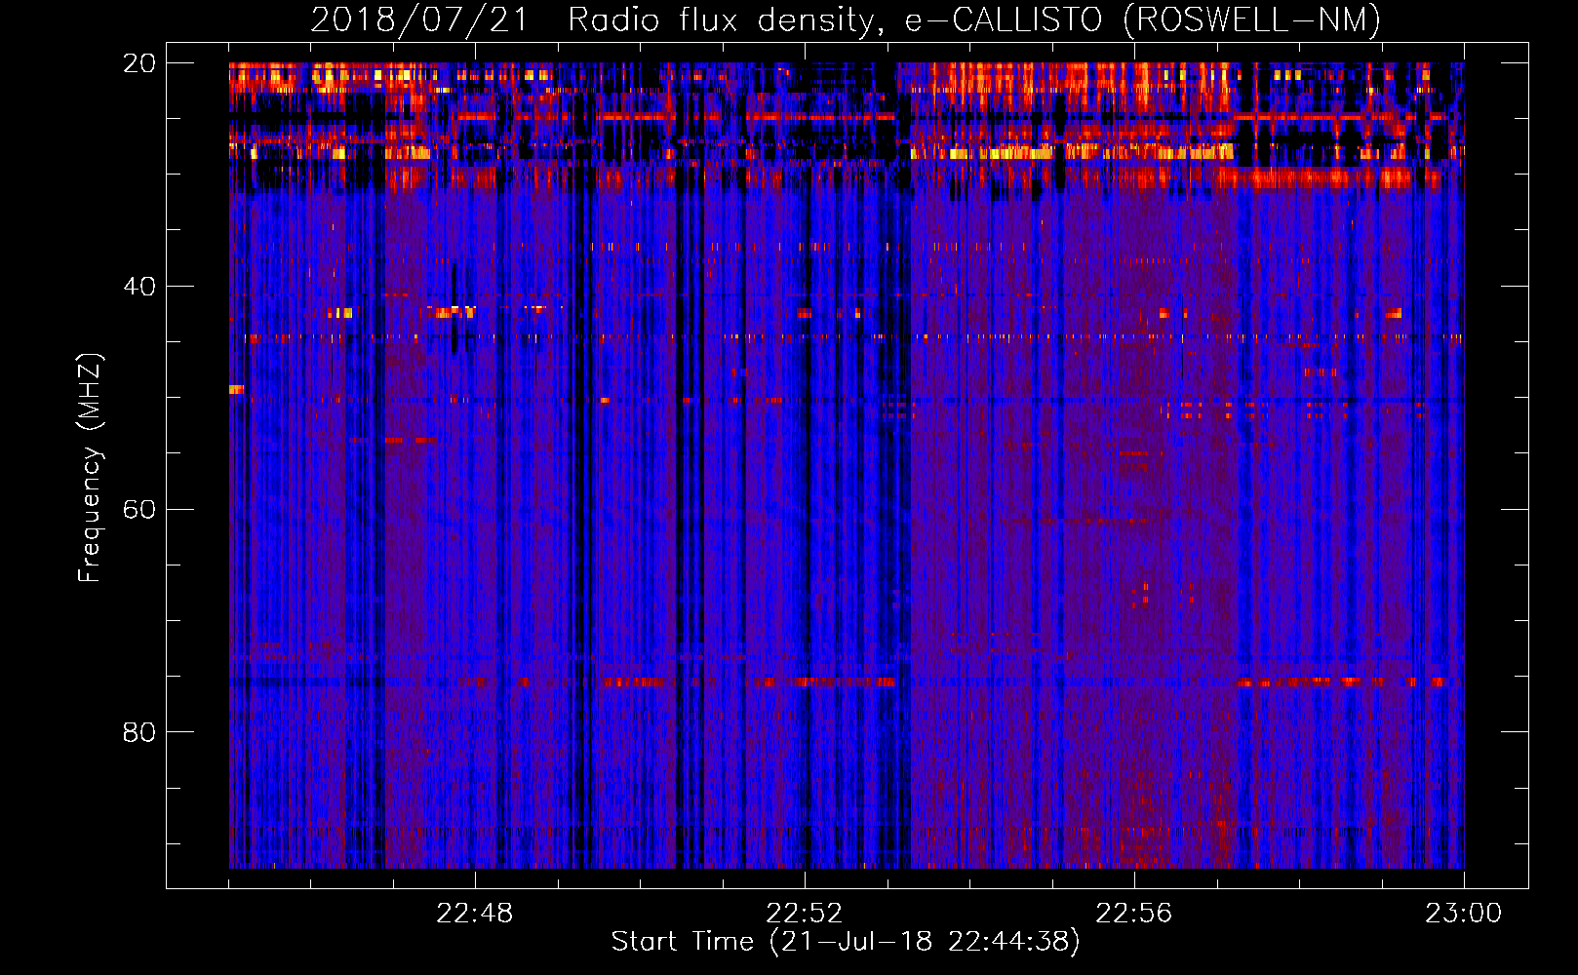Click the date 2018/07/21 in the title
Viewport: 1578px width, 975px height.
(x=419, y=19)
